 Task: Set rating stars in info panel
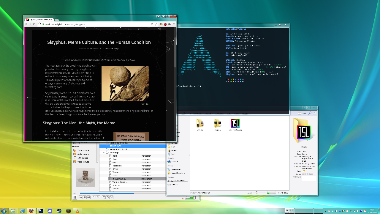[307, 174]
